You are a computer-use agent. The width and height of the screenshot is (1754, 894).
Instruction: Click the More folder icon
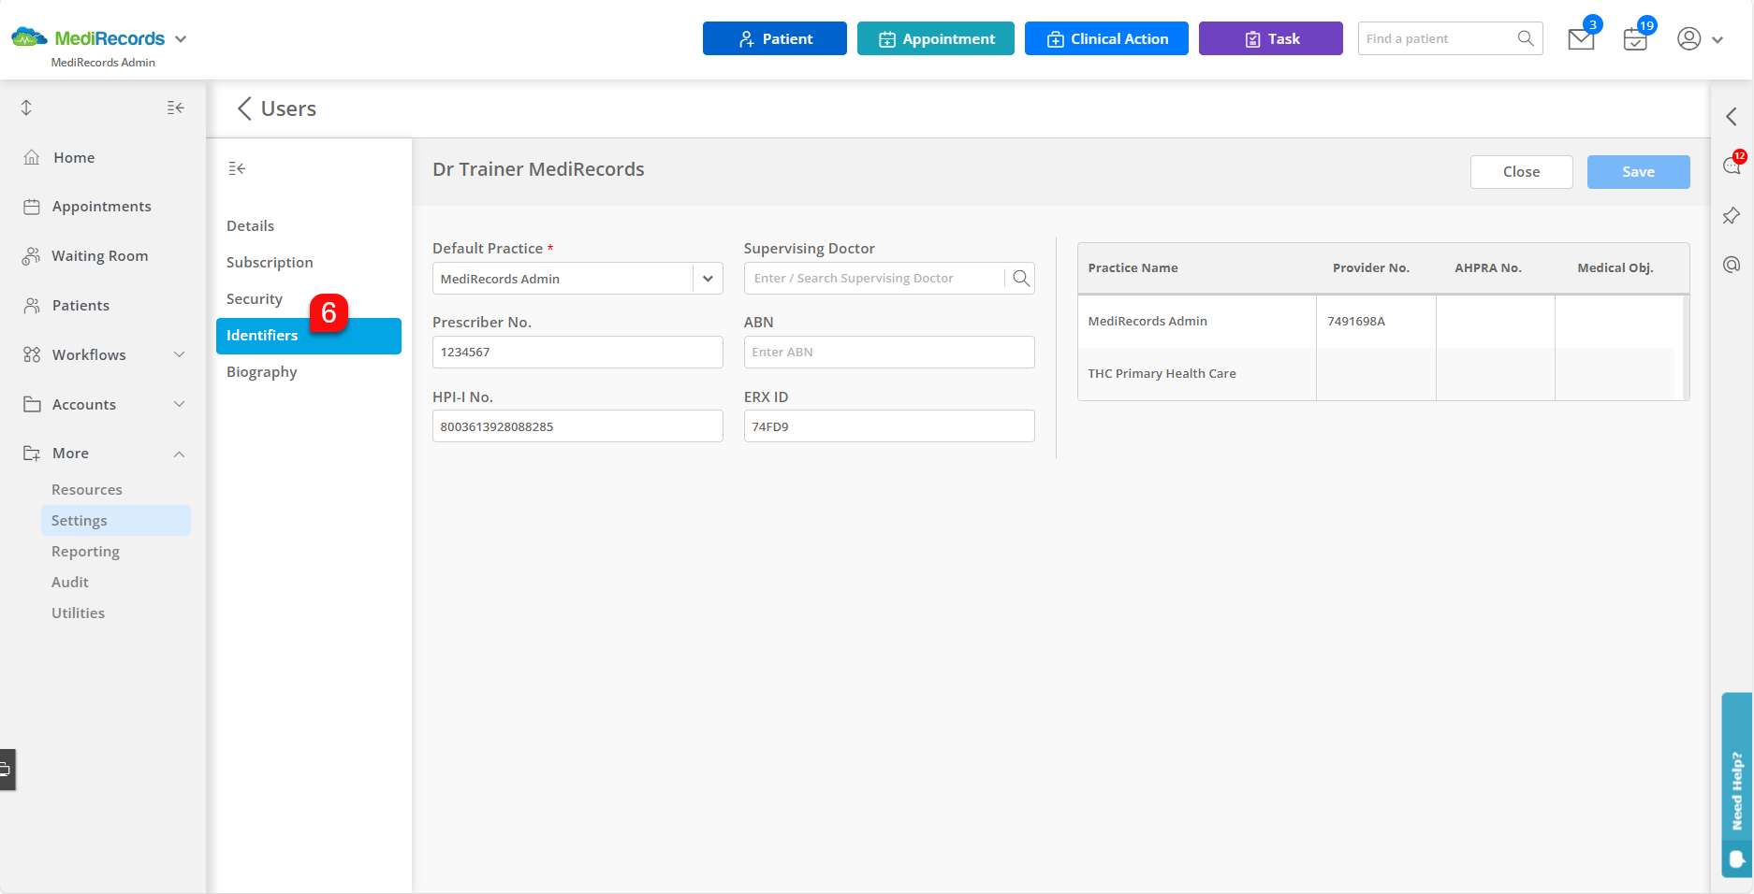pos(32,454)
